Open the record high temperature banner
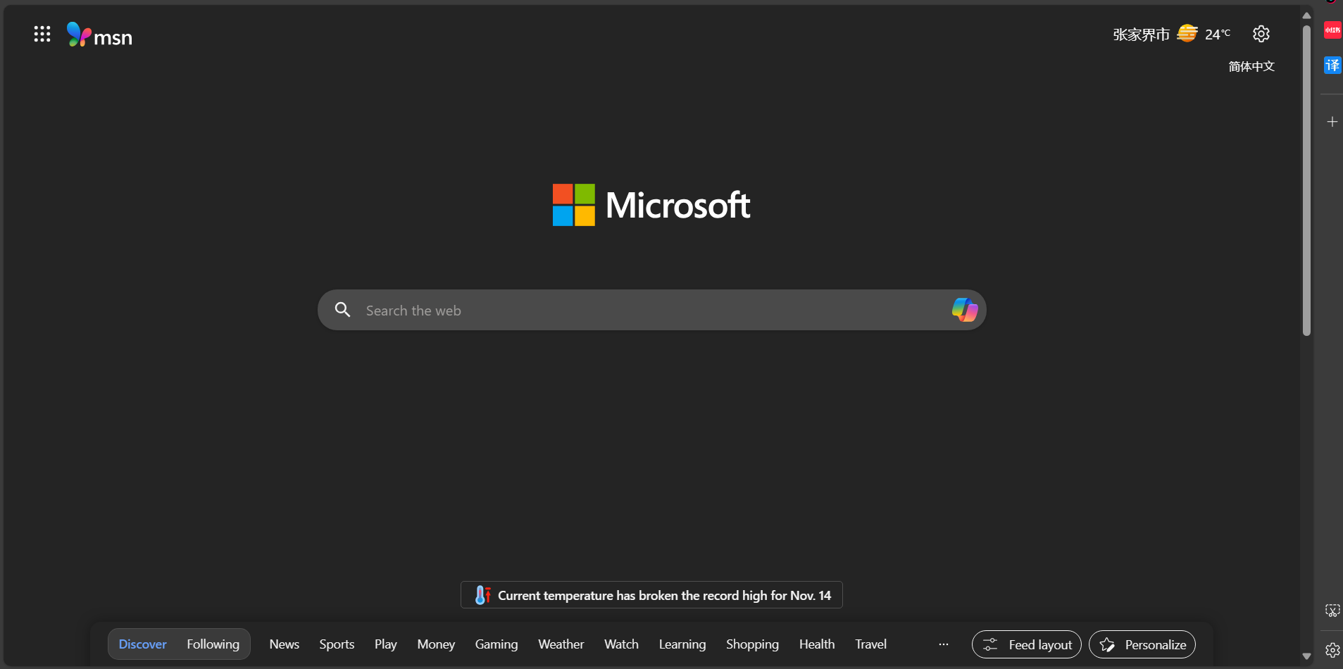This screenshot has height=669, width=1343. [651, 595]
